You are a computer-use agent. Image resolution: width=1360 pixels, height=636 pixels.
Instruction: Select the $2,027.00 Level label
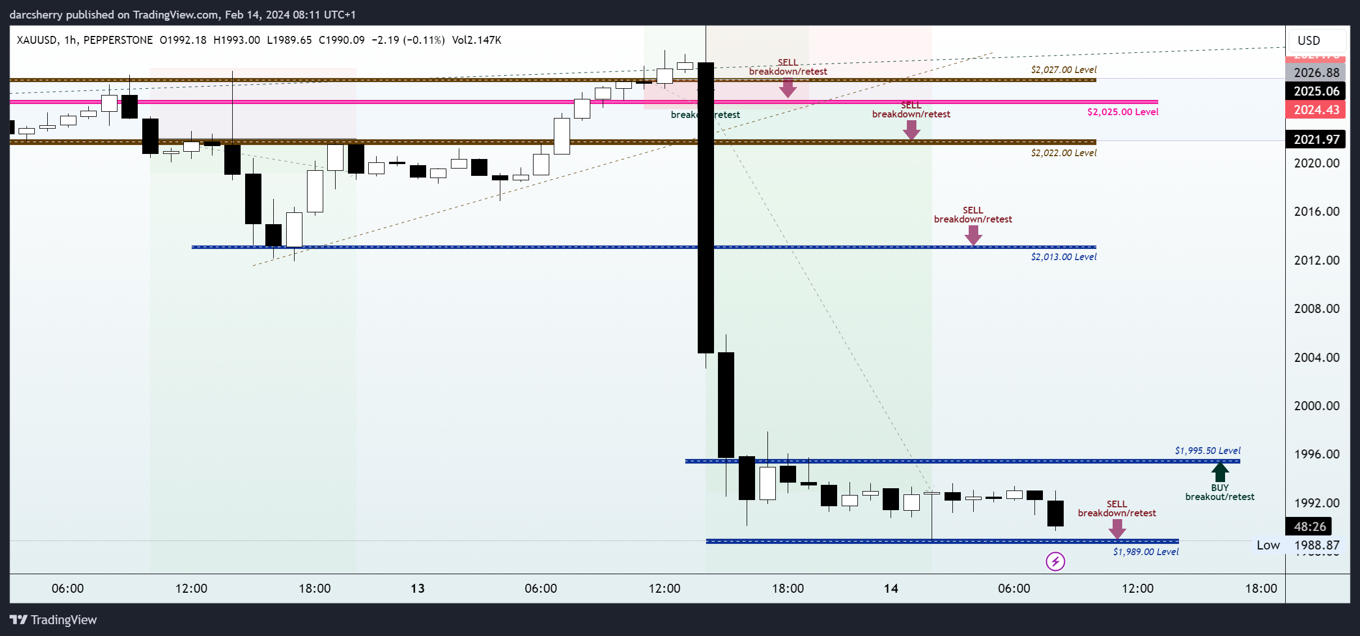(1064, 70)
